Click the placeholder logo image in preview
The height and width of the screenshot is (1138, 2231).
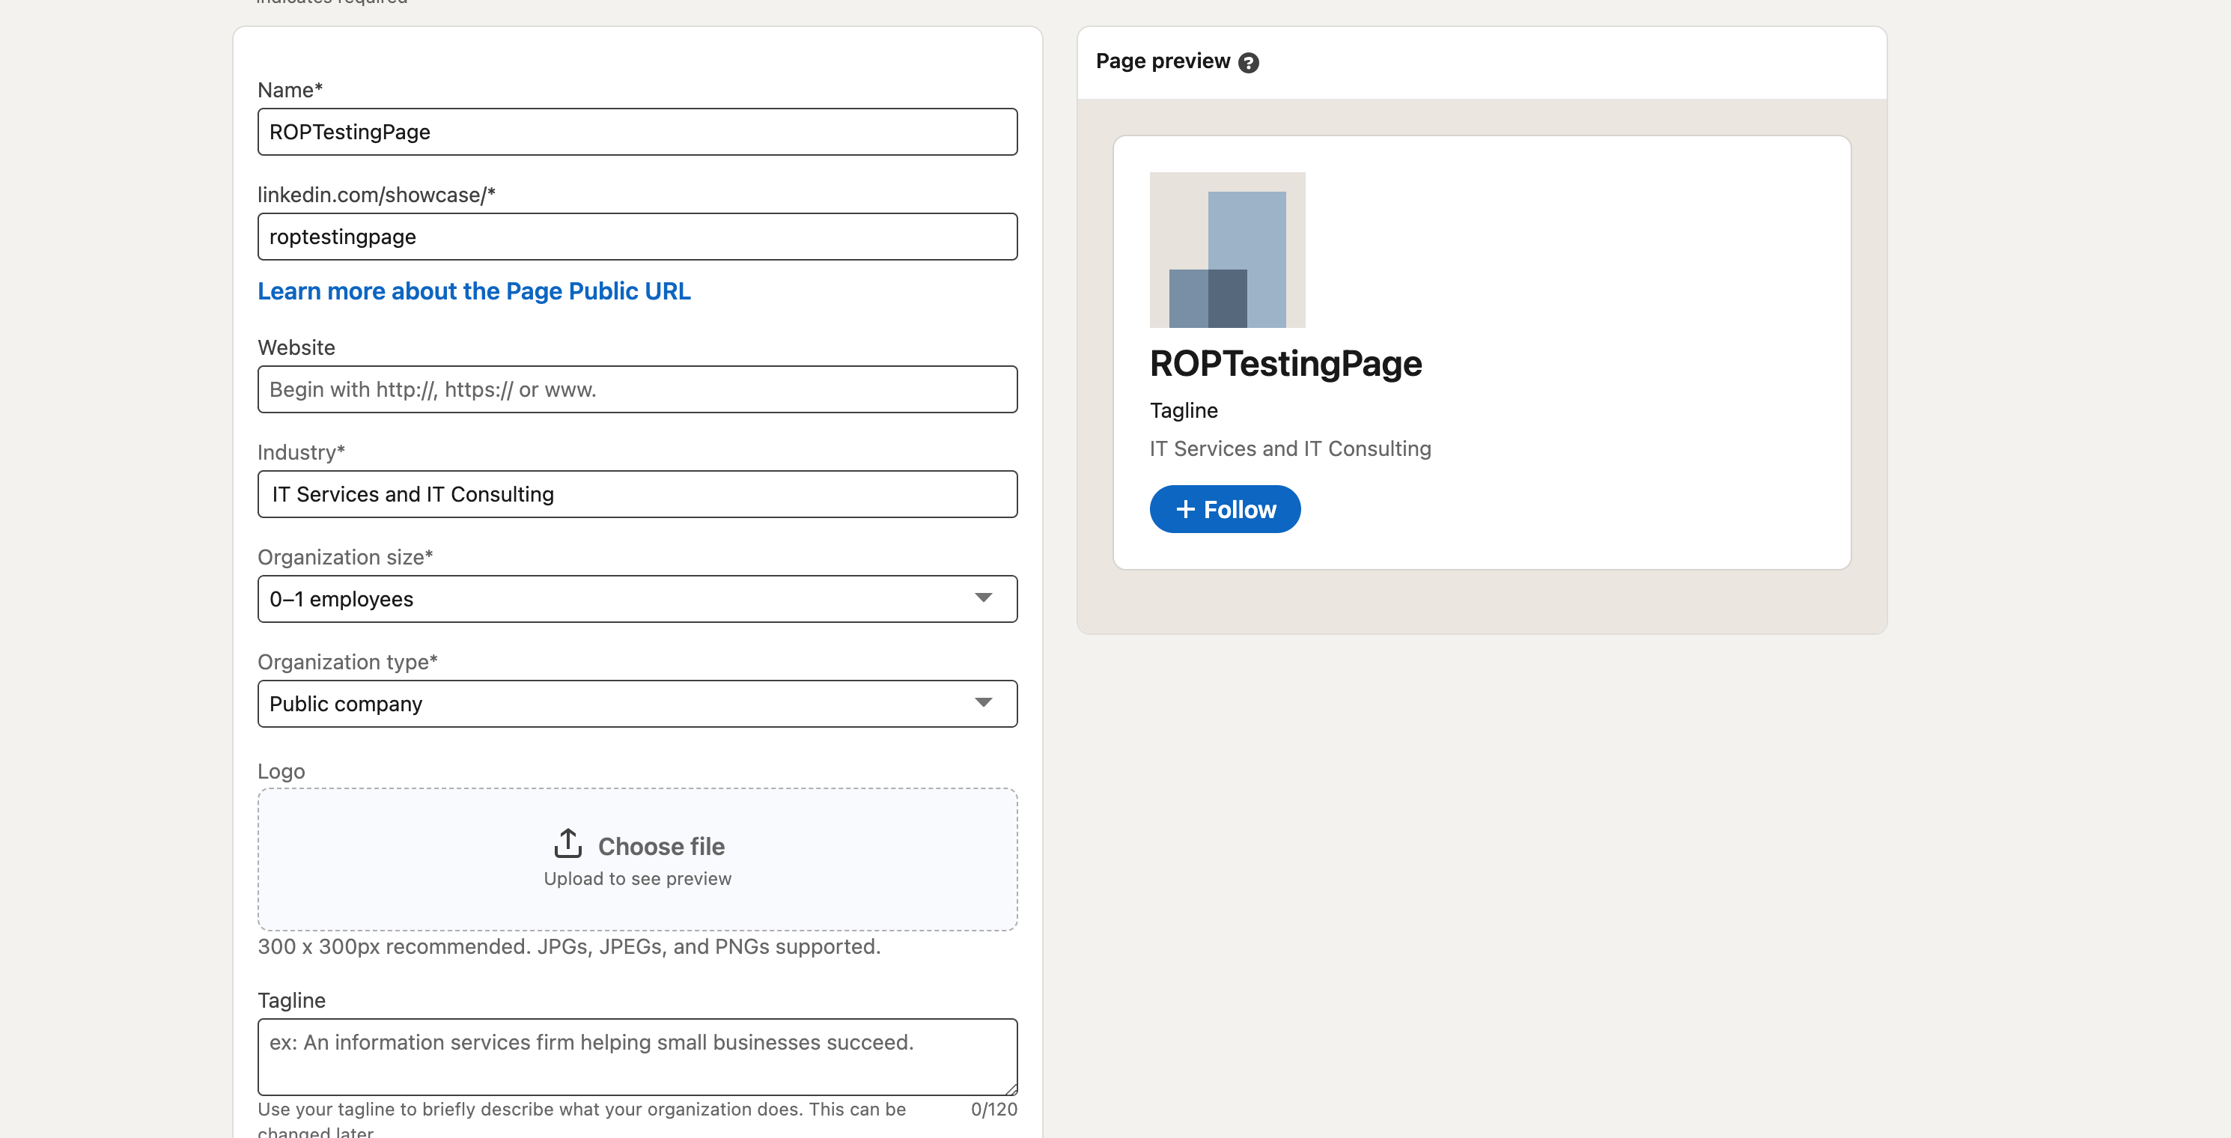pos(1226,249)
